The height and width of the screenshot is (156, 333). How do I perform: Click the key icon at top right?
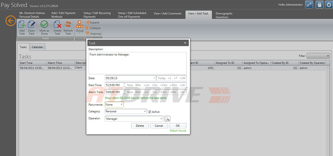309,5
